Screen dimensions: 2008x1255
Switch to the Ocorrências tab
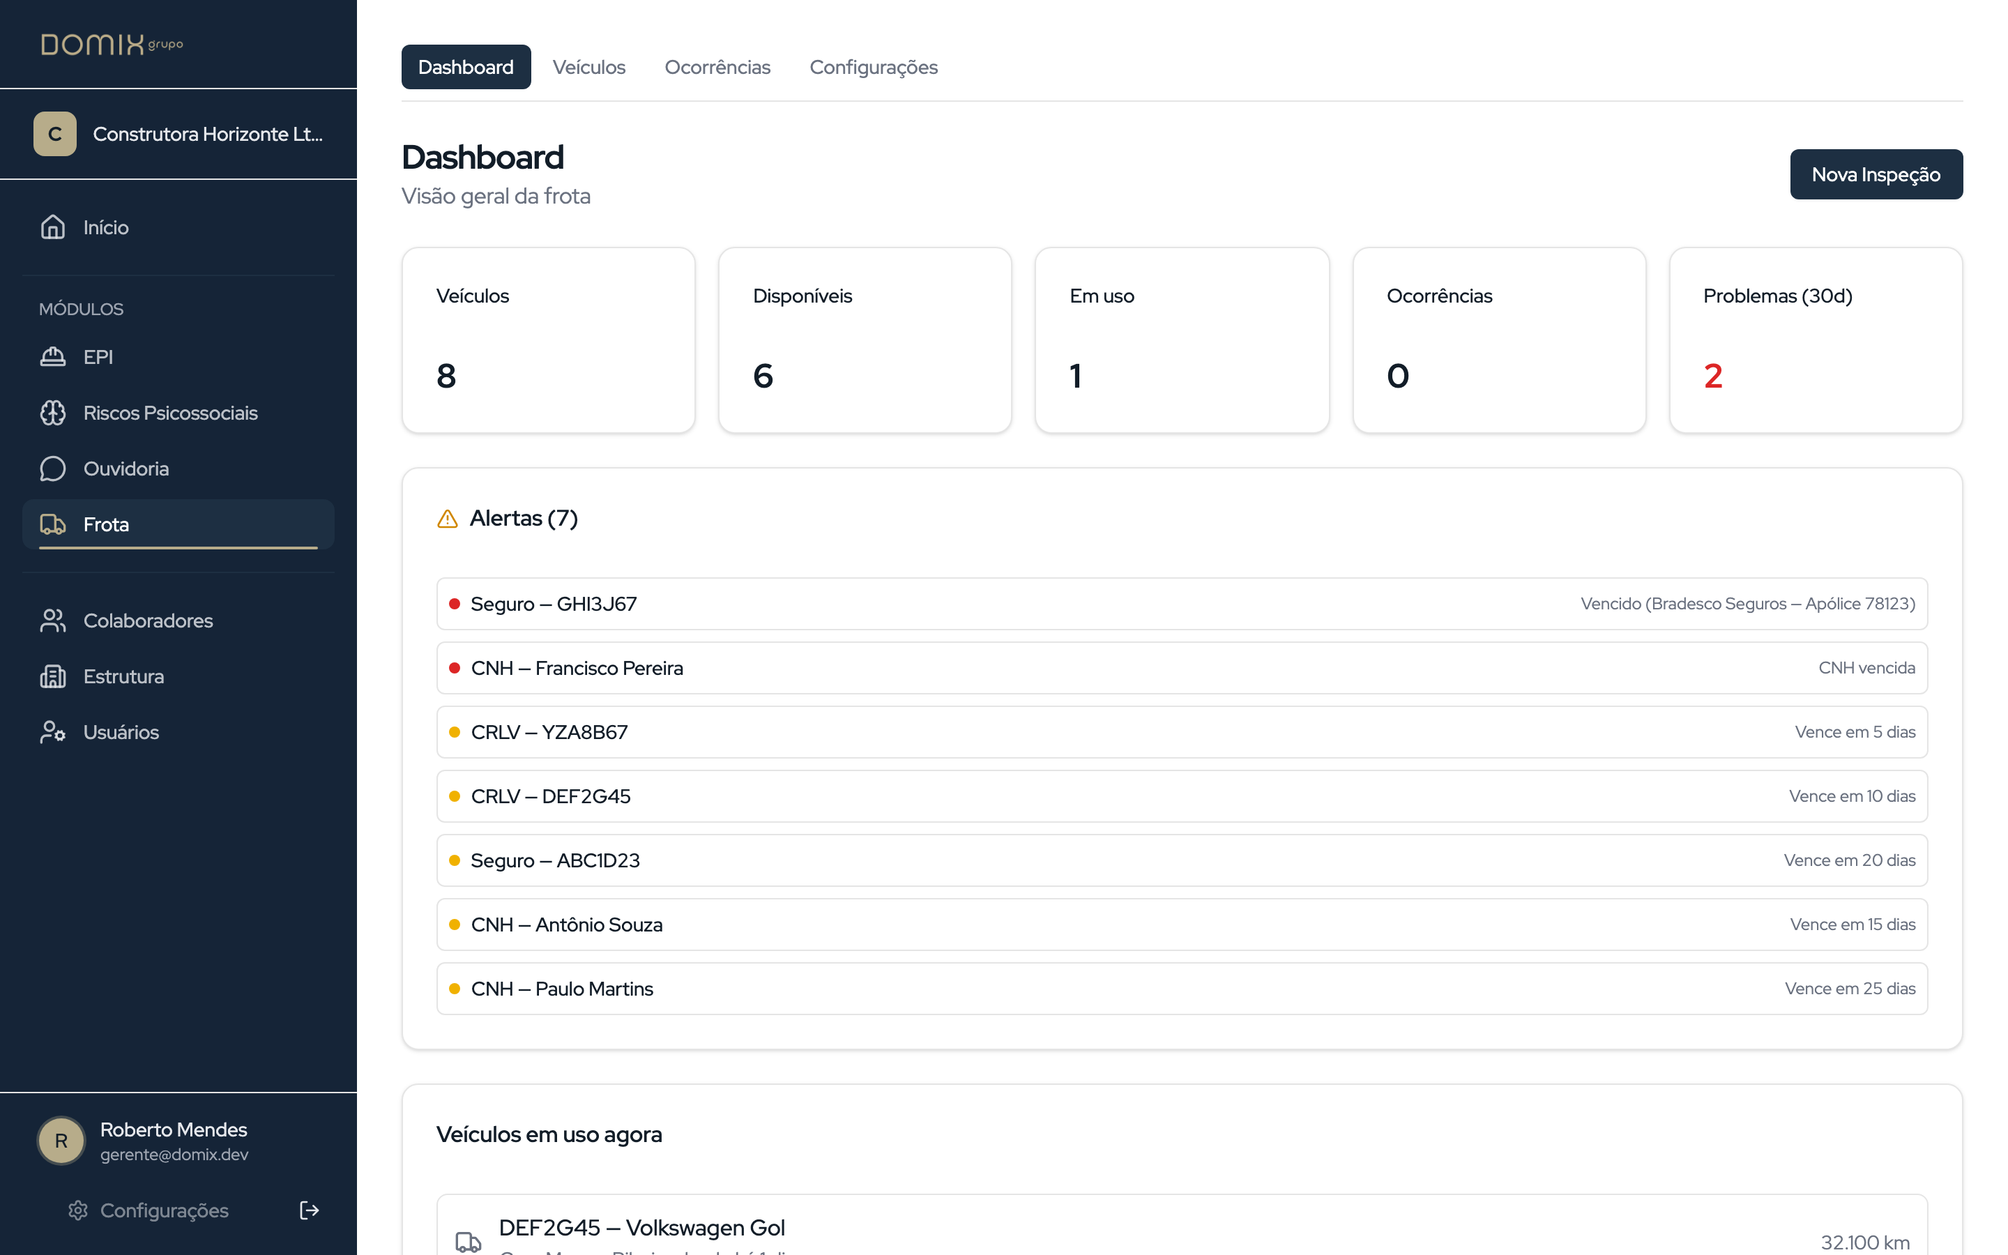717,67
